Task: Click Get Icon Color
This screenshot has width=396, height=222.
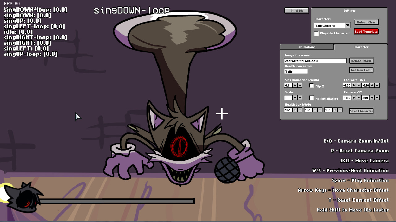Action: 361,70
